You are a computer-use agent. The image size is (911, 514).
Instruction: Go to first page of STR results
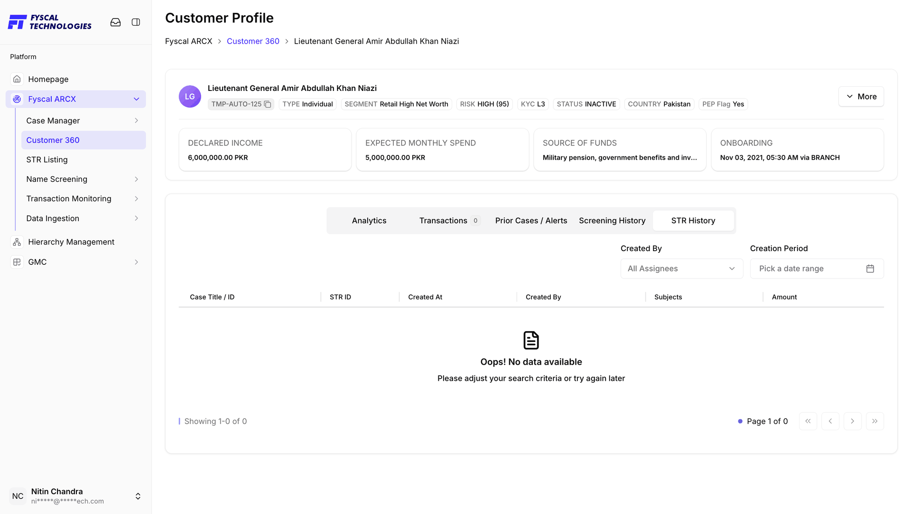[808, 421]
